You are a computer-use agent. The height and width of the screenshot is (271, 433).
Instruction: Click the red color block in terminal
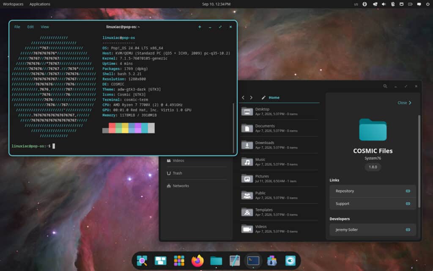112,128
